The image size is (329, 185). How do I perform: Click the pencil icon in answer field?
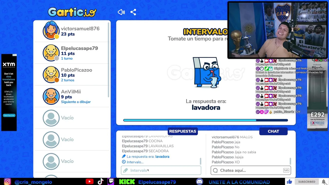pos(125,170)
